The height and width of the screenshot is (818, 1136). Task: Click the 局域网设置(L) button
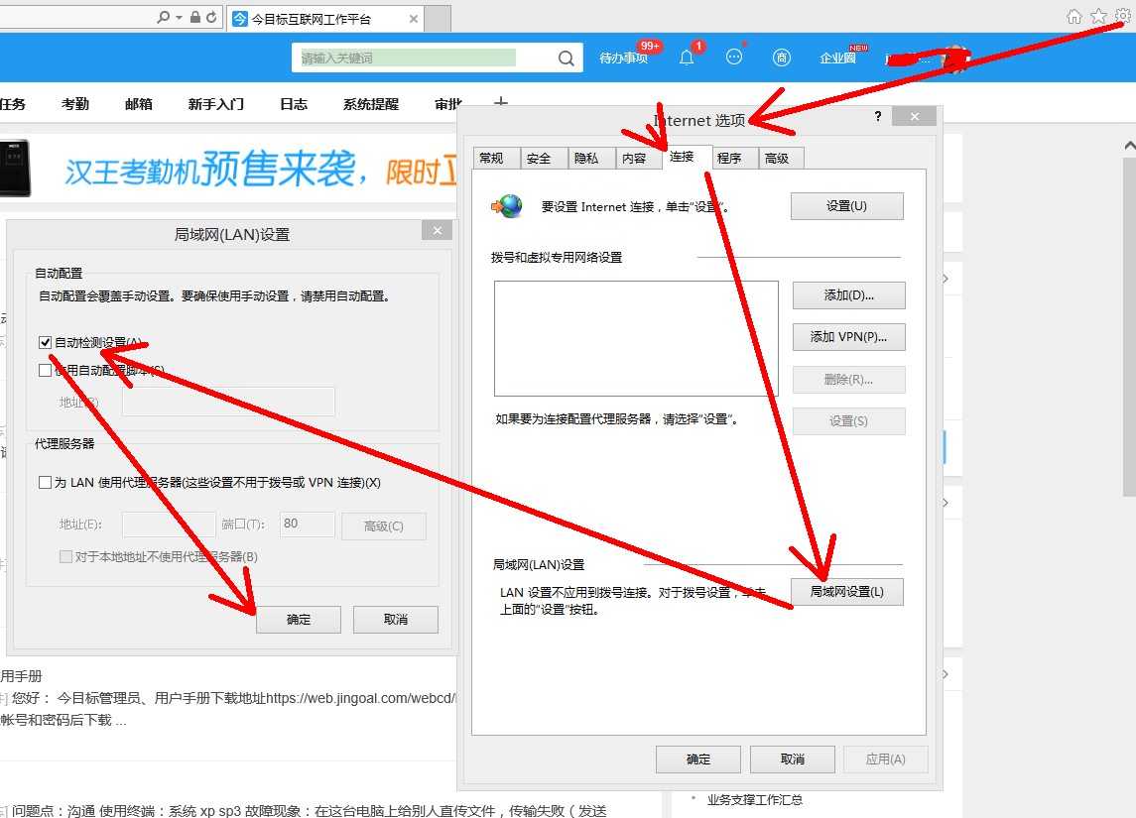(x=846, y=592)
